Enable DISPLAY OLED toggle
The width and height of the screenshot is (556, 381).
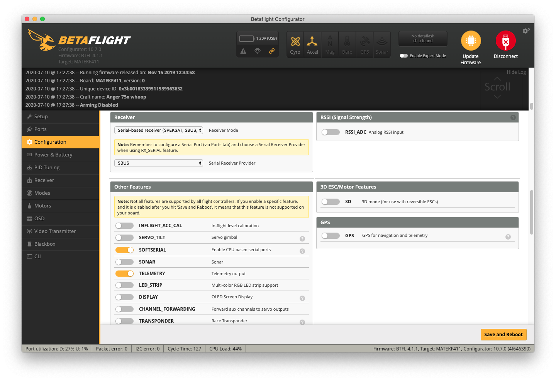tap(124, 297)
